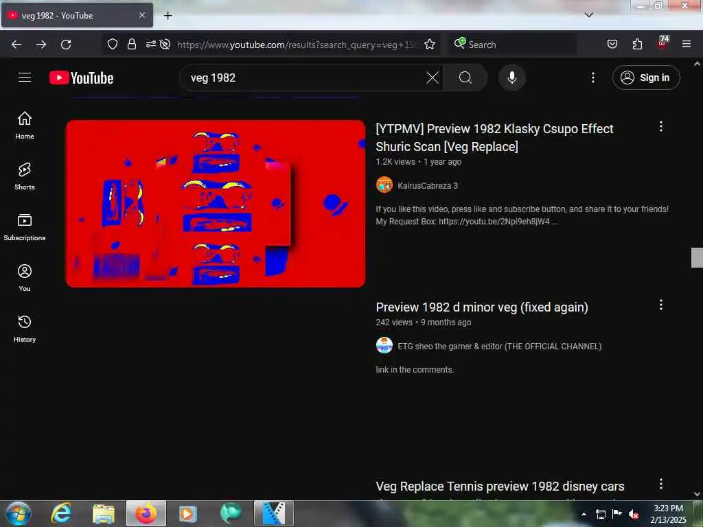Open a new browser tab
Screen dimensions: 703x527
pyautogui.click(x=168, y=16)
